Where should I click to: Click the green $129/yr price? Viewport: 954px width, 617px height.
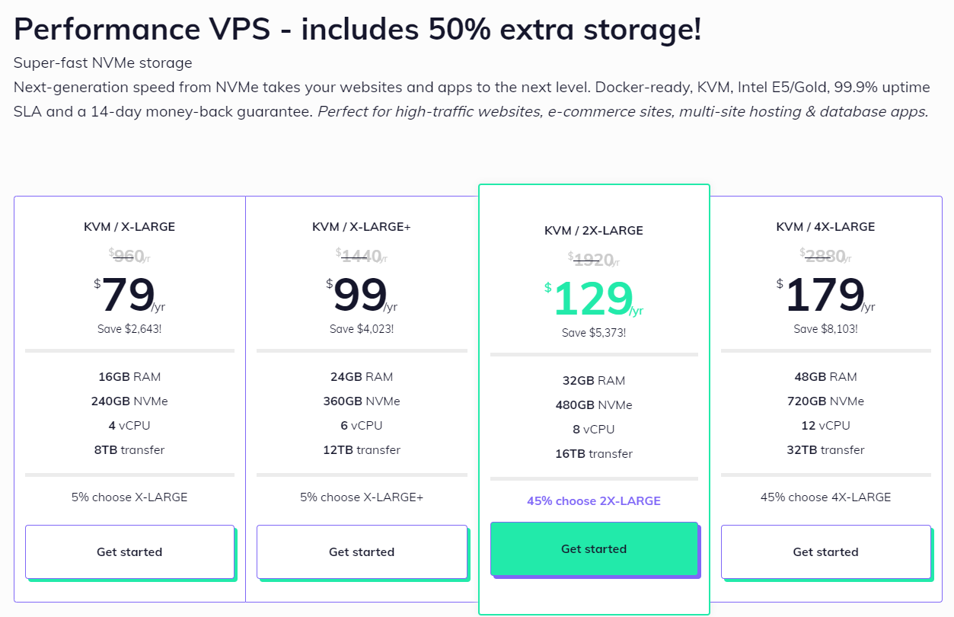coord(594,299)
